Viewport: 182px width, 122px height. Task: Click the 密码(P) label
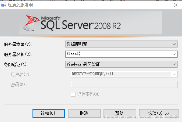19,85
